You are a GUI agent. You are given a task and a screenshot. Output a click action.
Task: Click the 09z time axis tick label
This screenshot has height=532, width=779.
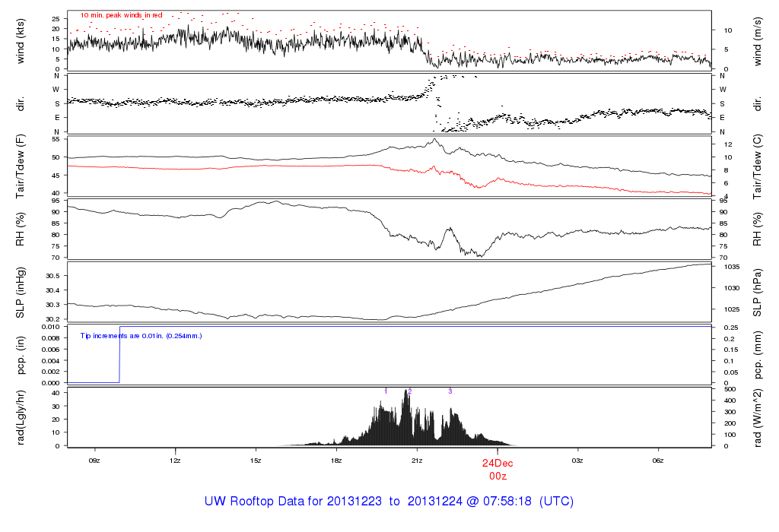tap(94, 461)
